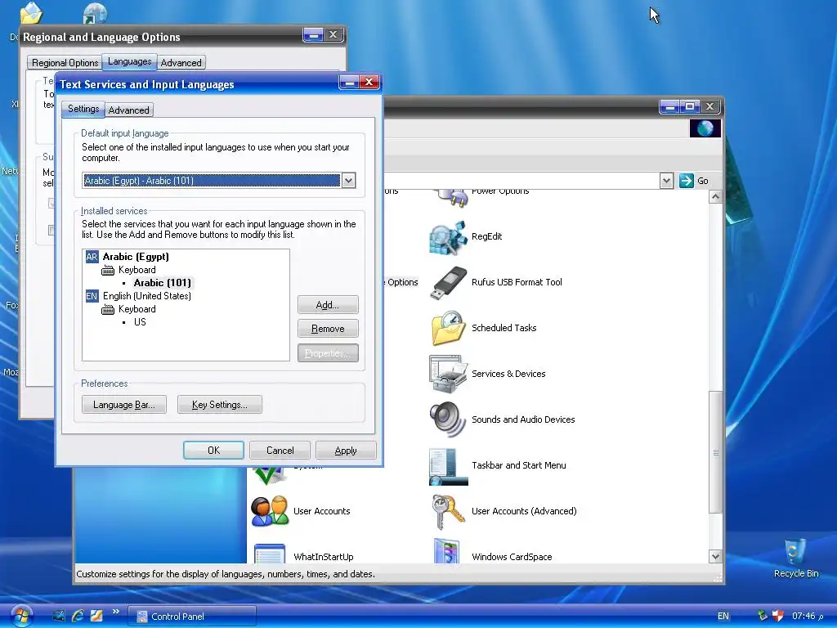Open Taskbar and Start Menu icon
Image resolution: width=837 pixels, height=628 pixels.
[x=448, y=465]
